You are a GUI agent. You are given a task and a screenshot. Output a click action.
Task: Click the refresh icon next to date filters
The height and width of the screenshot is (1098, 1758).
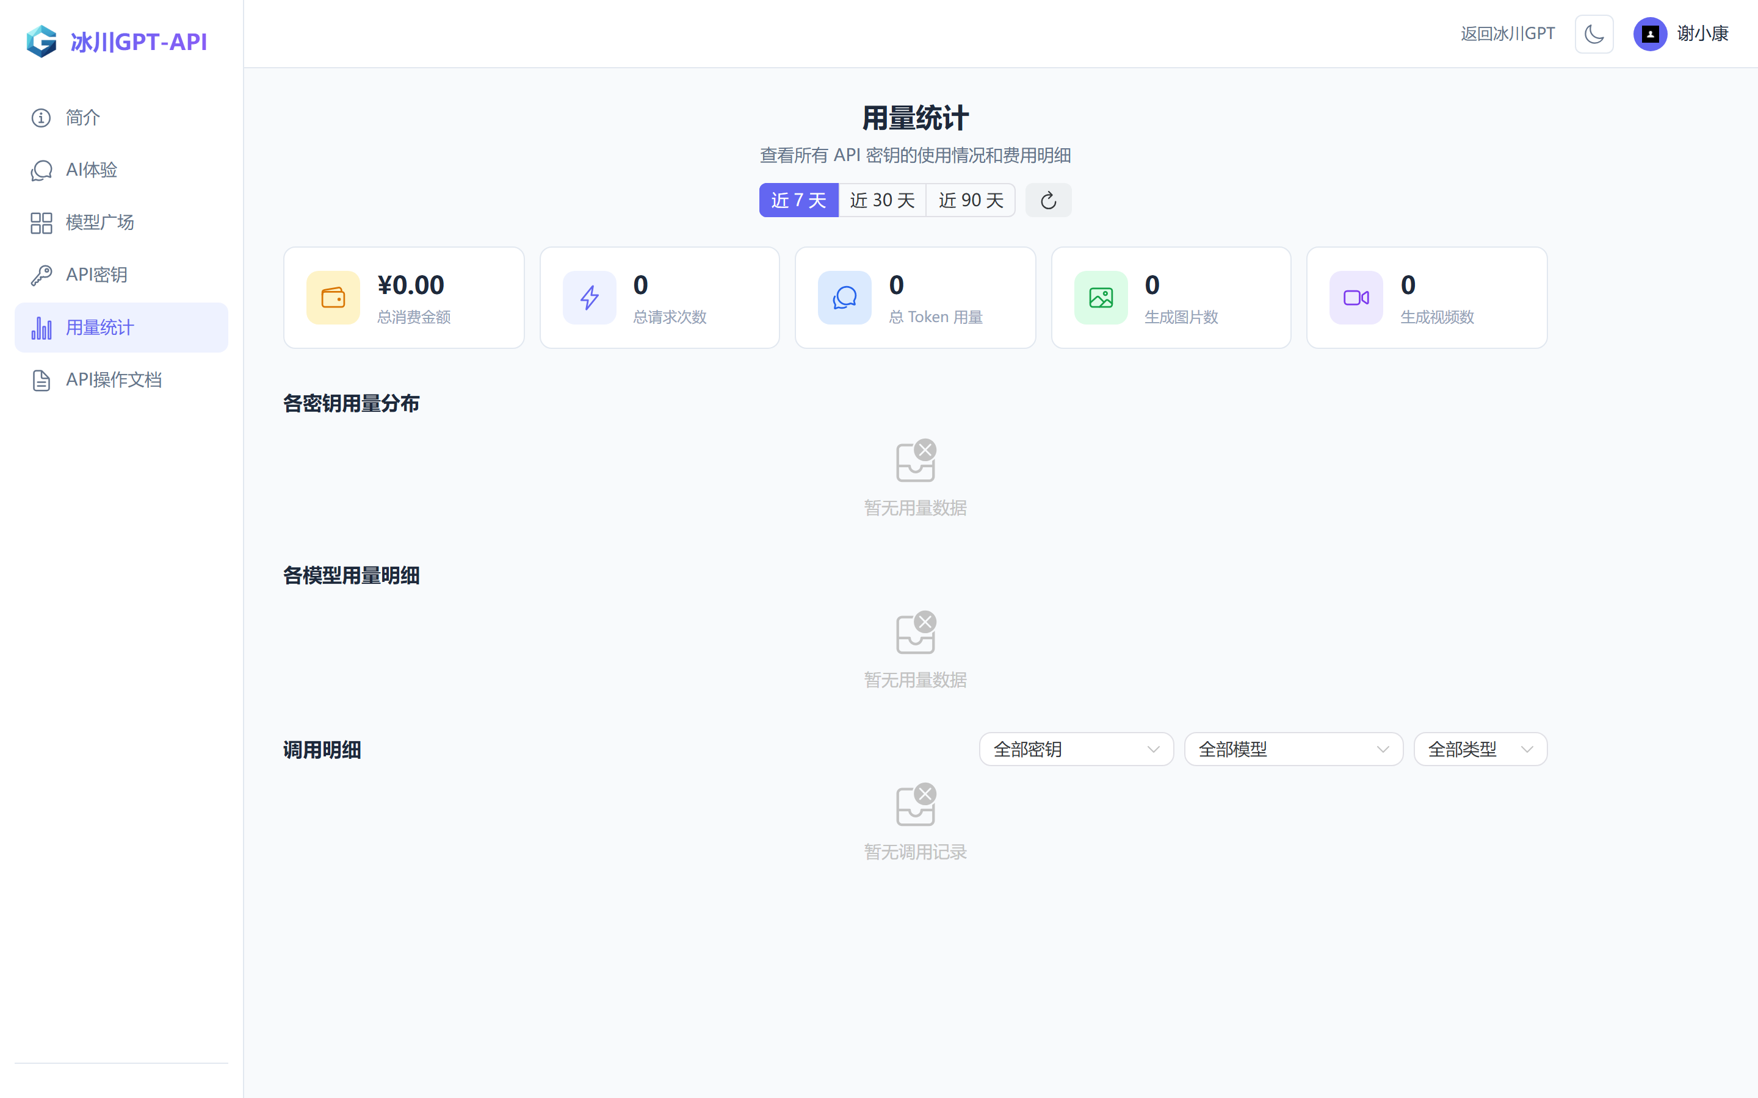(1047, 199)
